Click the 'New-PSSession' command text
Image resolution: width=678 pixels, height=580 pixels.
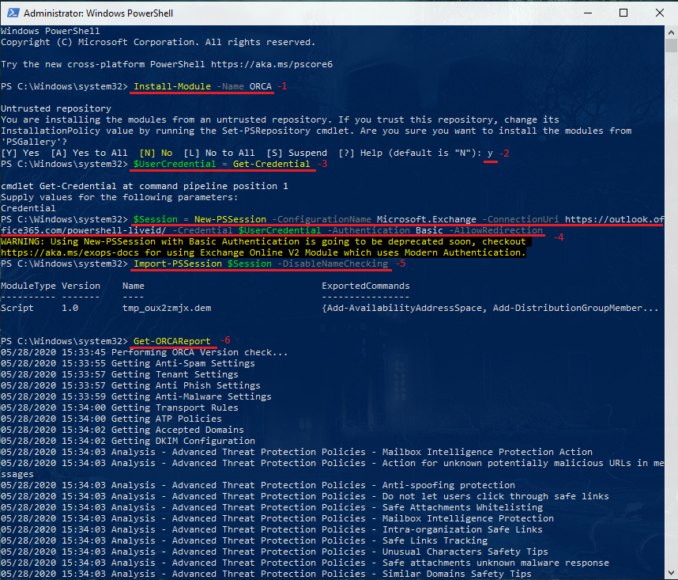(230, 219)
